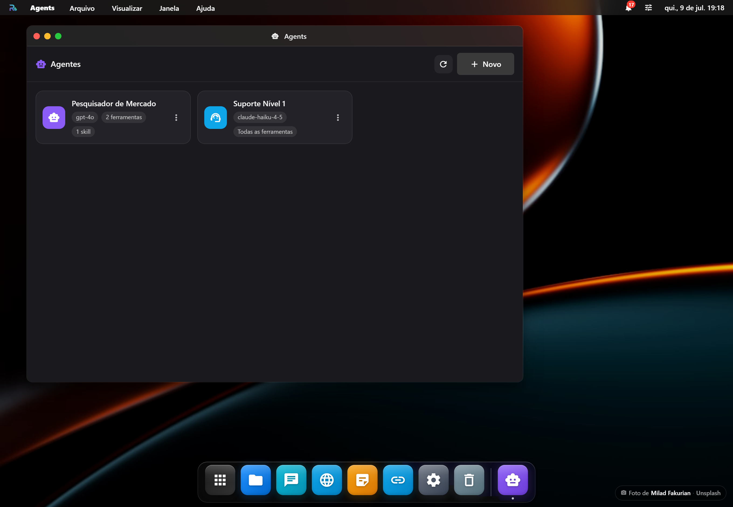Create a new agent with Novo
The height and width of the screenshot is (507, 733).
[485, 64]
